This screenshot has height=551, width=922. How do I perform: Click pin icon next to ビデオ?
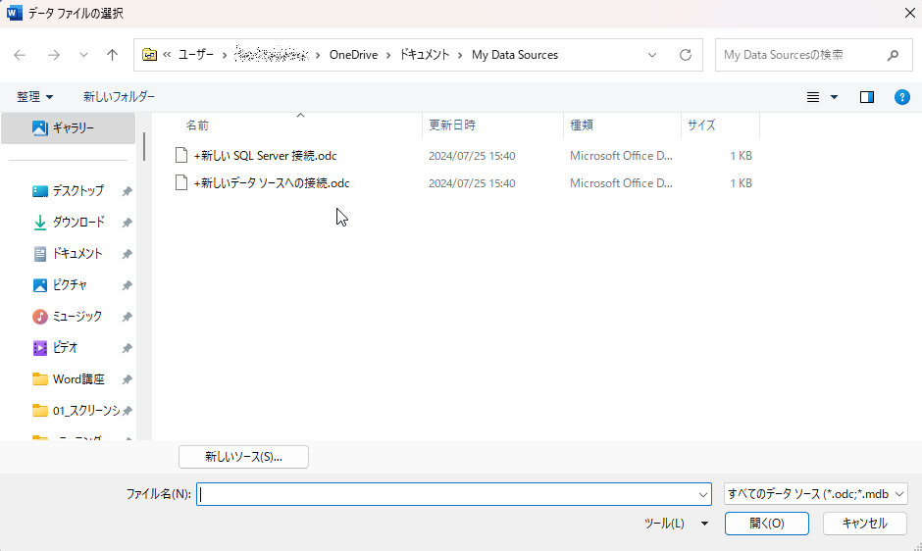coord(127,347)
